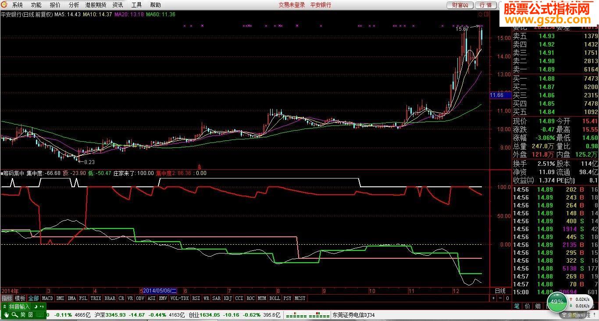
Task: Switch to the ROC indicator
Action: point(250,298)
